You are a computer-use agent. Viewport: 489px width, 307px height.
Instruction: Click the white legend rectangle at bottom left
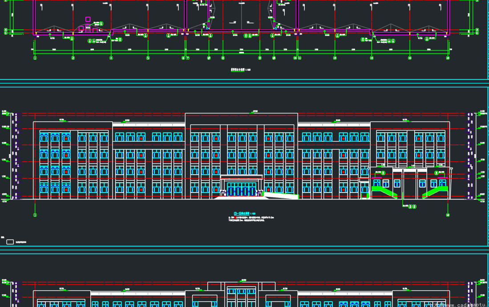click(10, 242)
